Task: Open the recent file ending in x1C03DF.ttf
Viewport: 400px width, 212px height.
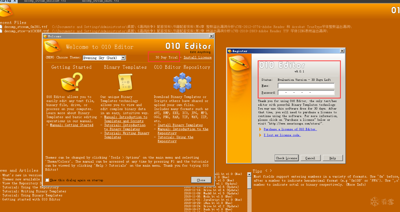Action: (26, 31)
